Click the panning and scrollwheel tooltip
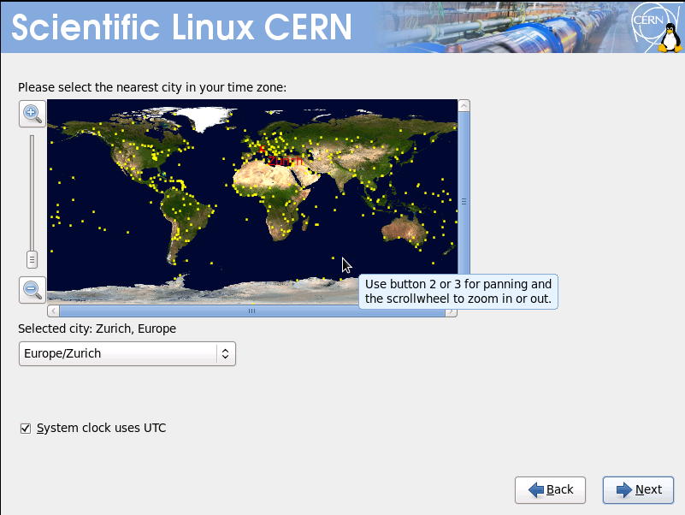The height and width of the screenshot is (515, 685). 458,292
